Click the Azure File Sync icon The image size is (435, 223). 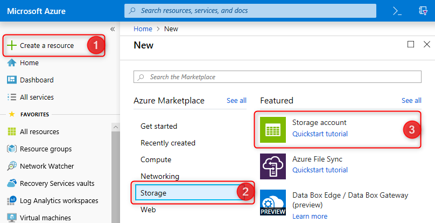click(x=273, y=166)
